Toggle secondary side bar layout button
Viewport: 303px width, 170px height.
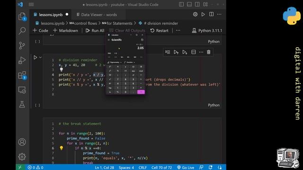coord(197,4)
